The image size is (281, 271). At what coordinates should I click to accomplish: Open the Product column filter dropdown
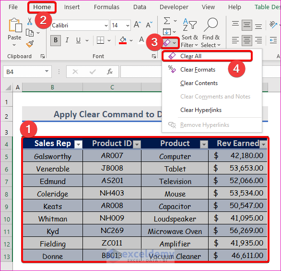point(204,144)
